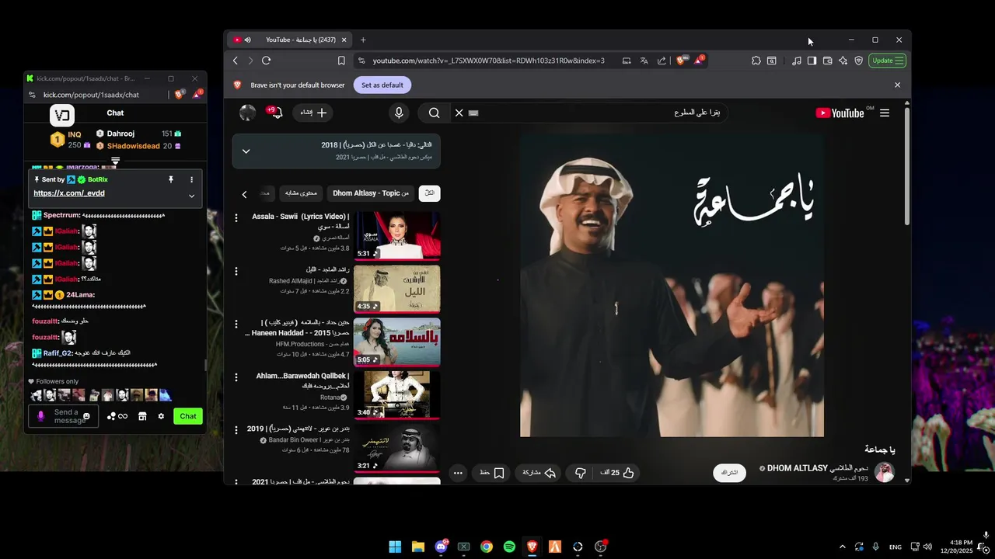Open the Haneen Haddad بالسلامه thumbnail

[397, 342]
